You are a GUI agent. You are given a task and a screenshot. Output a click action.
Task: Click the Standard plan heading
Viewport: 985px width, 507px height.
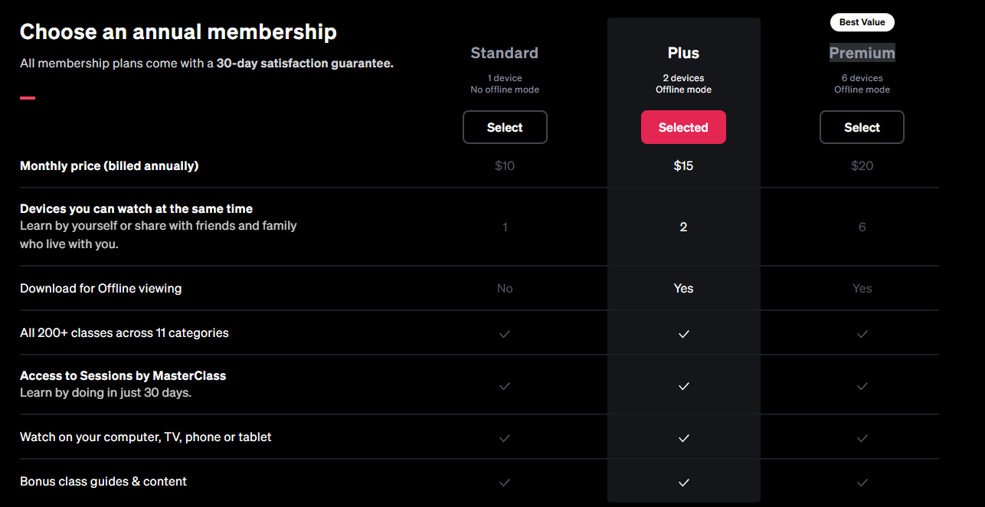504,53
